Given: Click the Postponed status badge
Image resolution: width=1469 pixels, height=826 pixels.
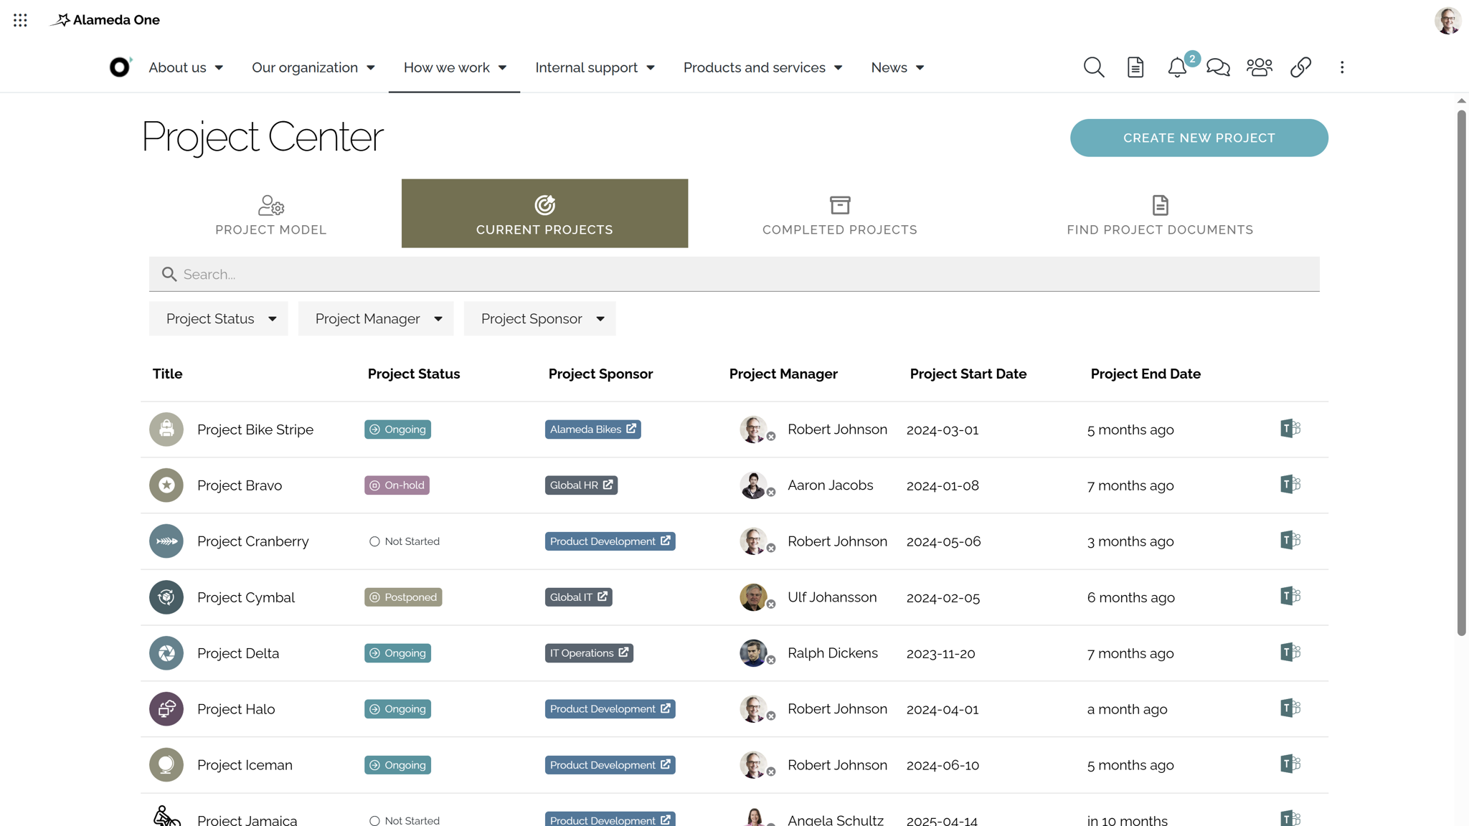Looking at the screenshot, I should tap(403, 597).
